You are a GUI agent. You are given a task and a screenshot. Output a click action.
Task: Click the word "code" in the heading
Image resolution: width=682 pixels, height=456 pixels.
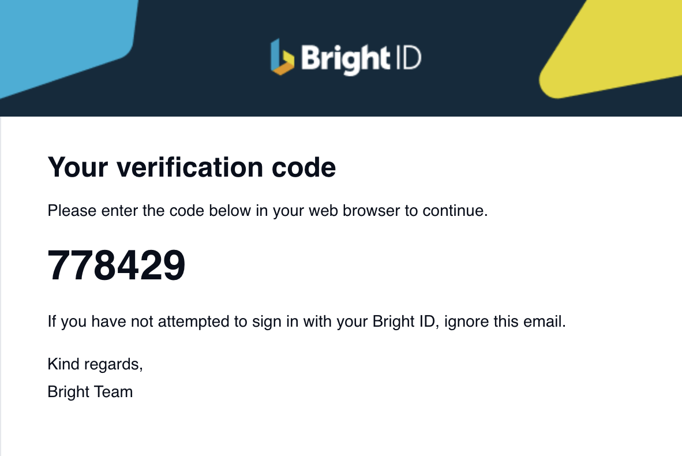pyautogui.click(x=303, y=167)
